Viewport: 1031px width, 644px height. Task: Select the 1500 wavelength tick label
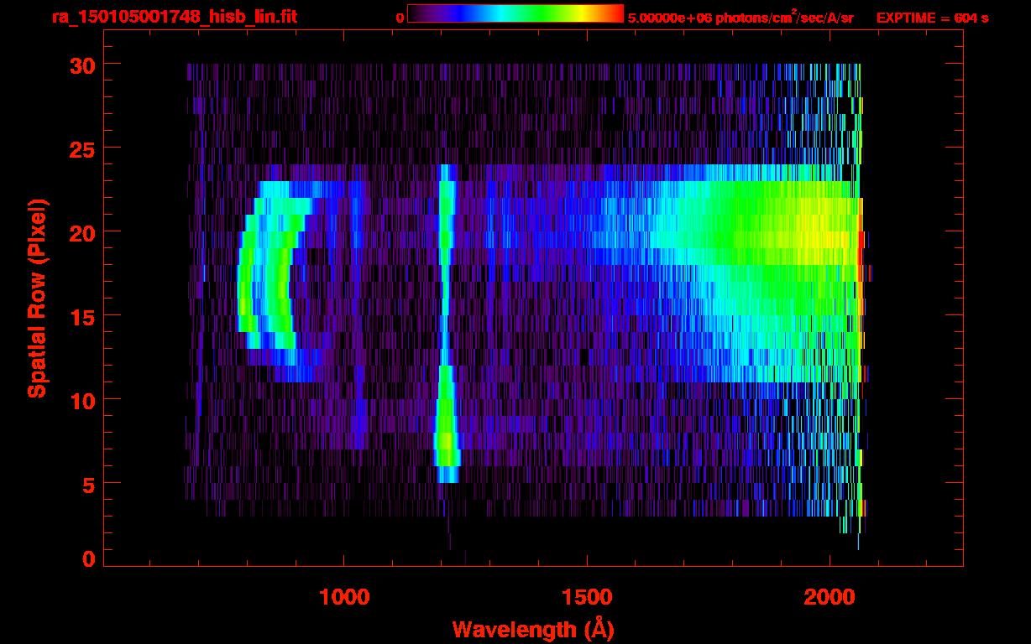(587, 596)
